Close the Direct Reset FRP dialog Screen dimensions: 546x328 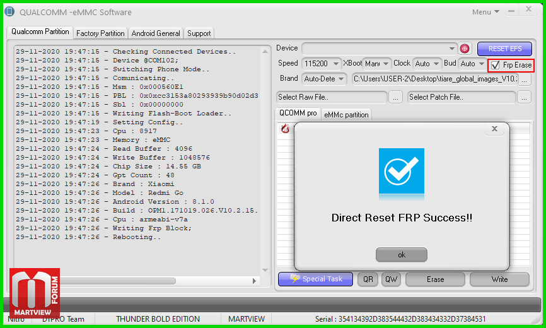(x=494, y=129)
